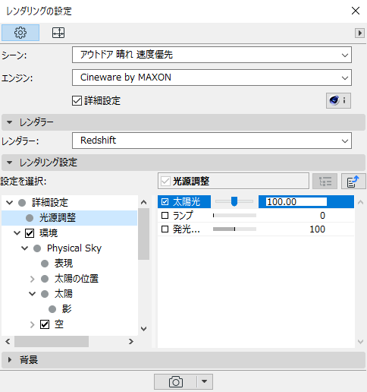The width and height of the screenshot is (367, 392).
Task: Collapse the 環境 tree node
Action: pyautogui.click(x=17, y=233)
